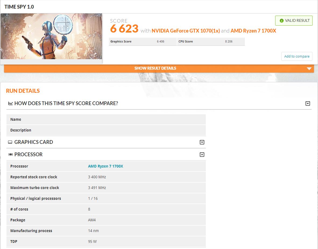Select the 1 / 16 processors value

93,198
